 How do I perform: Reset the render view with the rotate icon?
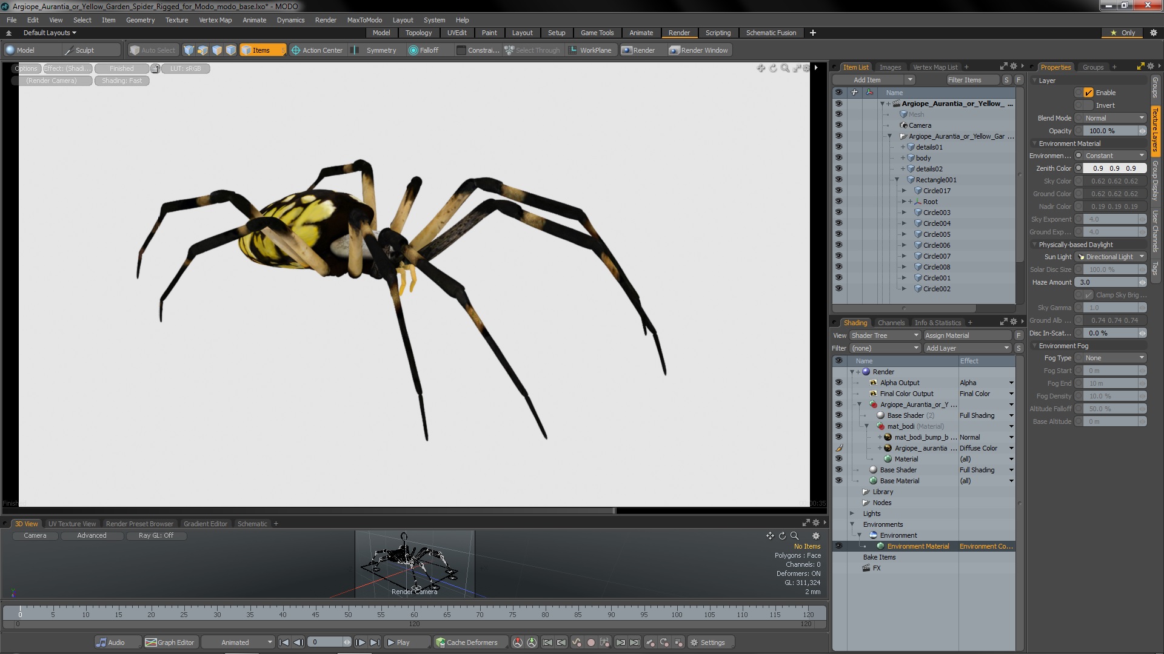(773, 68)
